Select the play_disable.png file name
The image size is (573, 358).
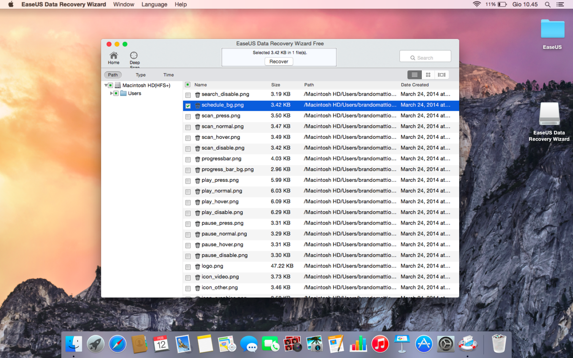point(222,213)
